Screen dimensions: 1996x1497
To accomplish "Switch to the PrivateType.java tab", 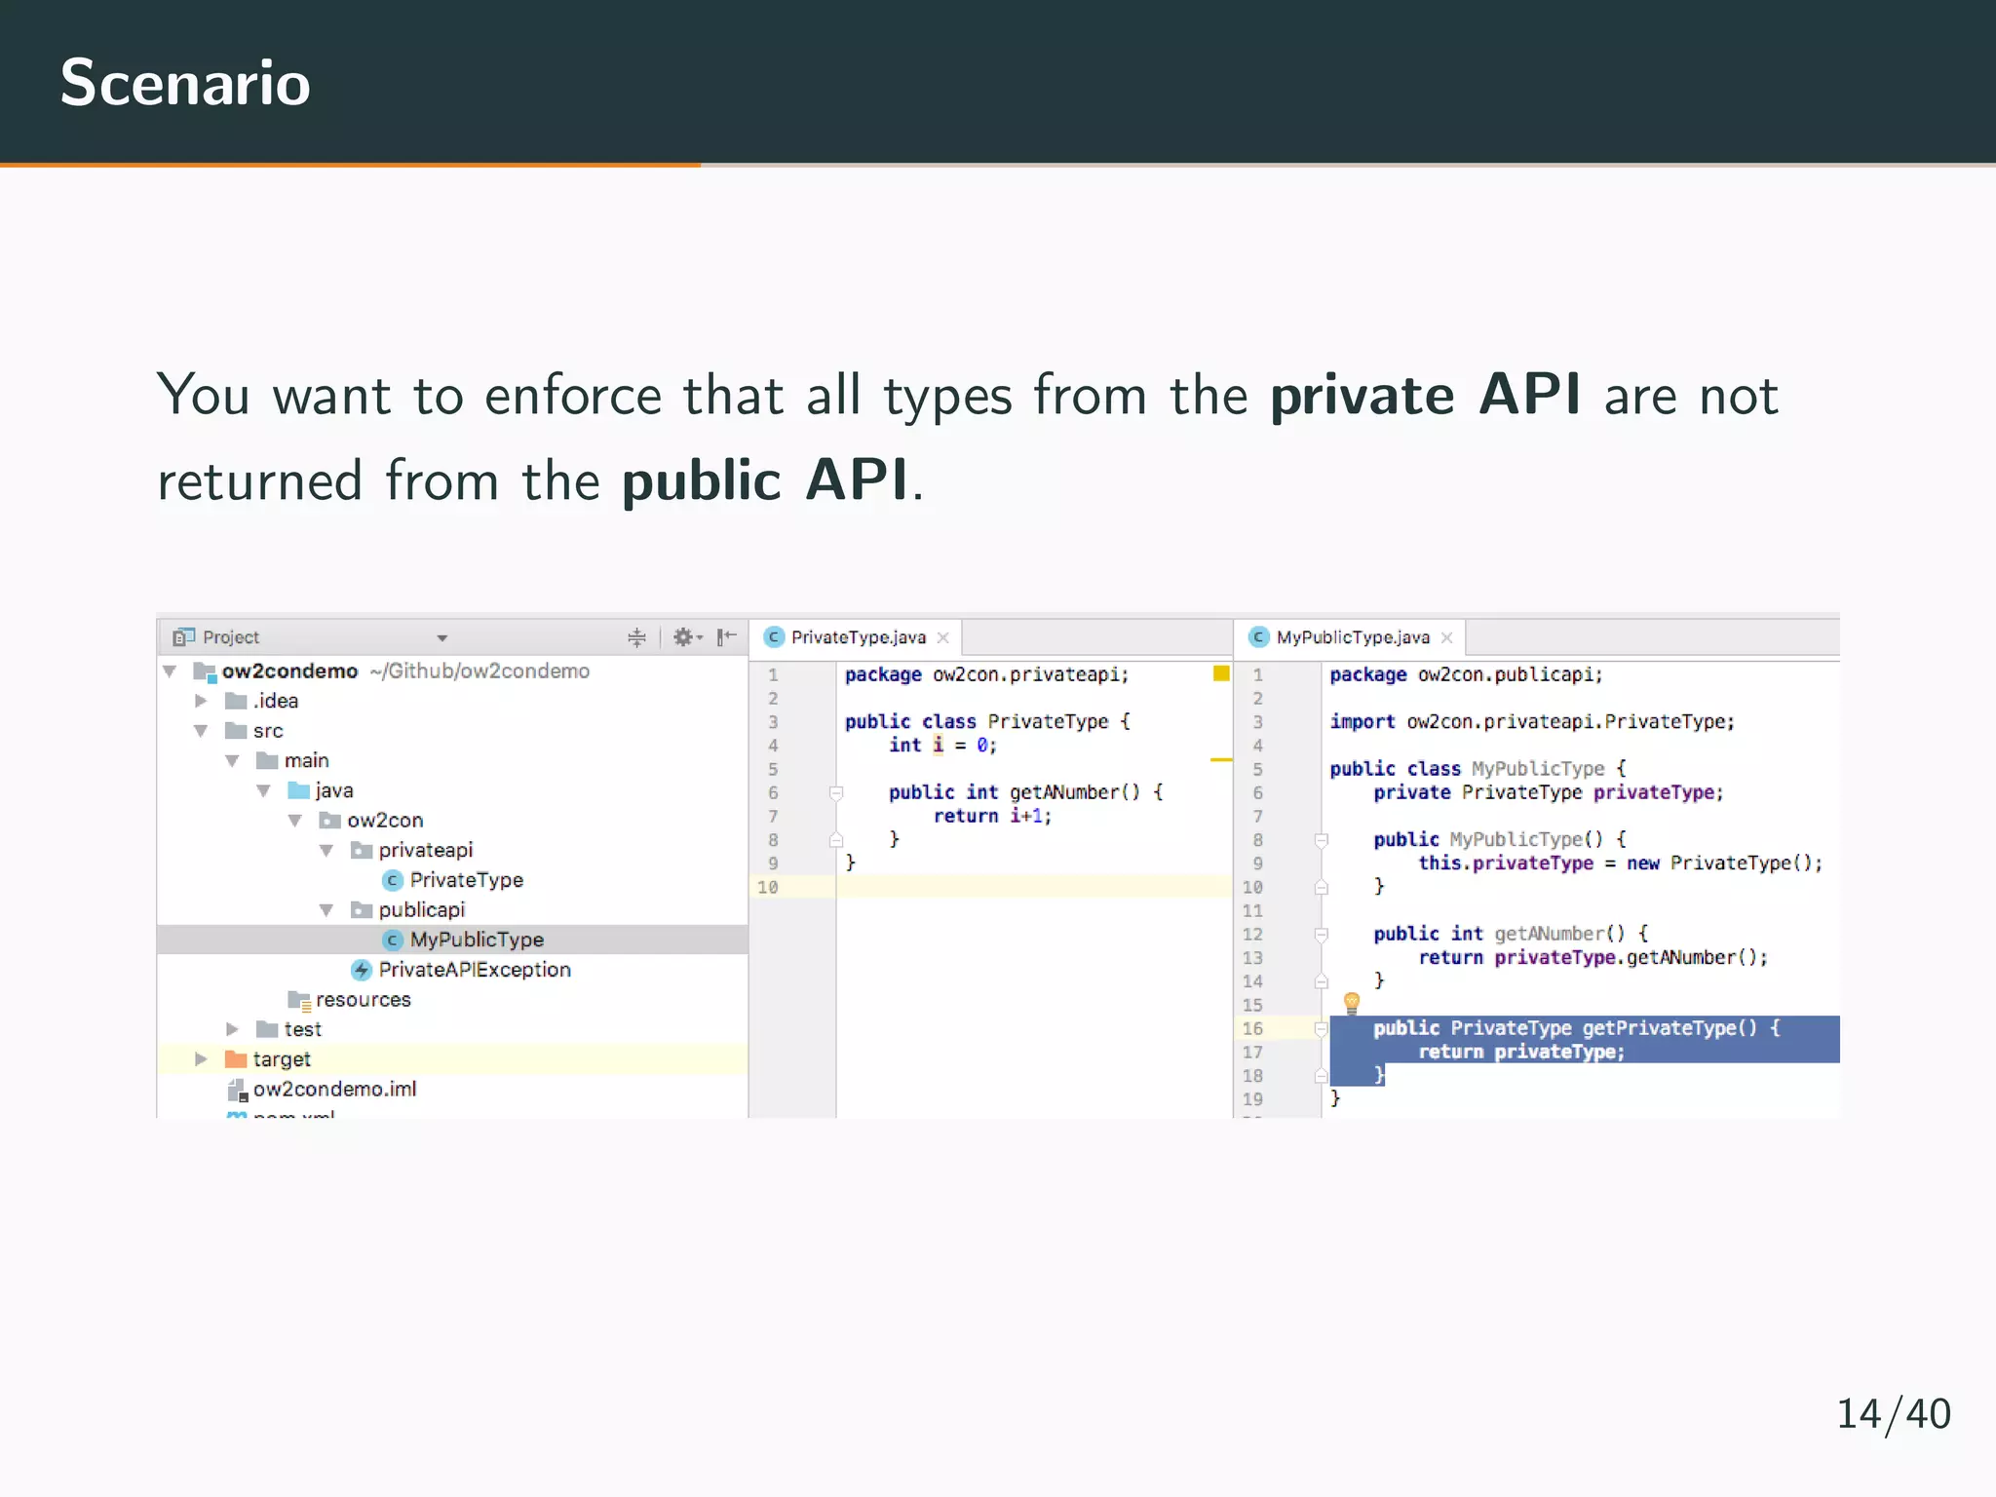I will (x=858, y=637).
